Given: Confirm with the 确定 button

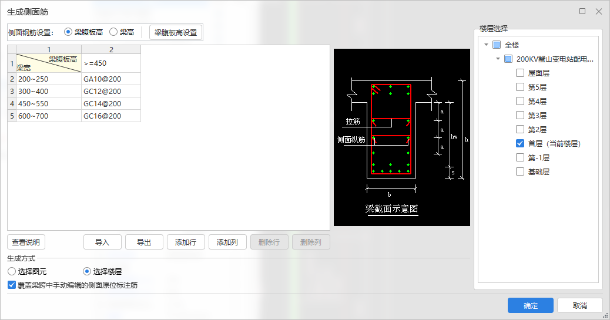Looking at the screenshot, I should tap(530, 305).
